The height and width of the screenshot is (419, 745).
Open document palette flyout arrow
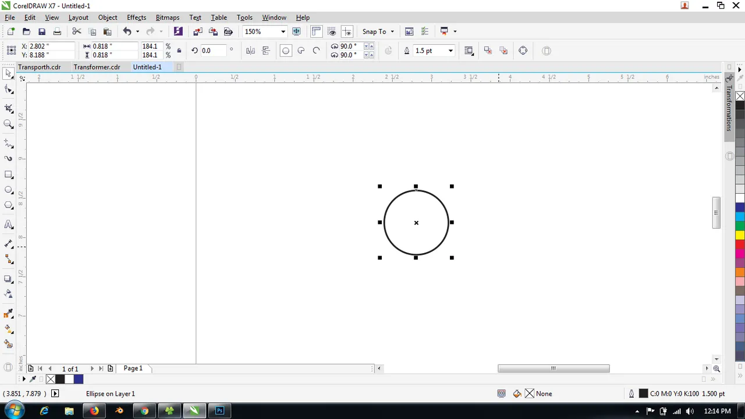coord(24,379)
